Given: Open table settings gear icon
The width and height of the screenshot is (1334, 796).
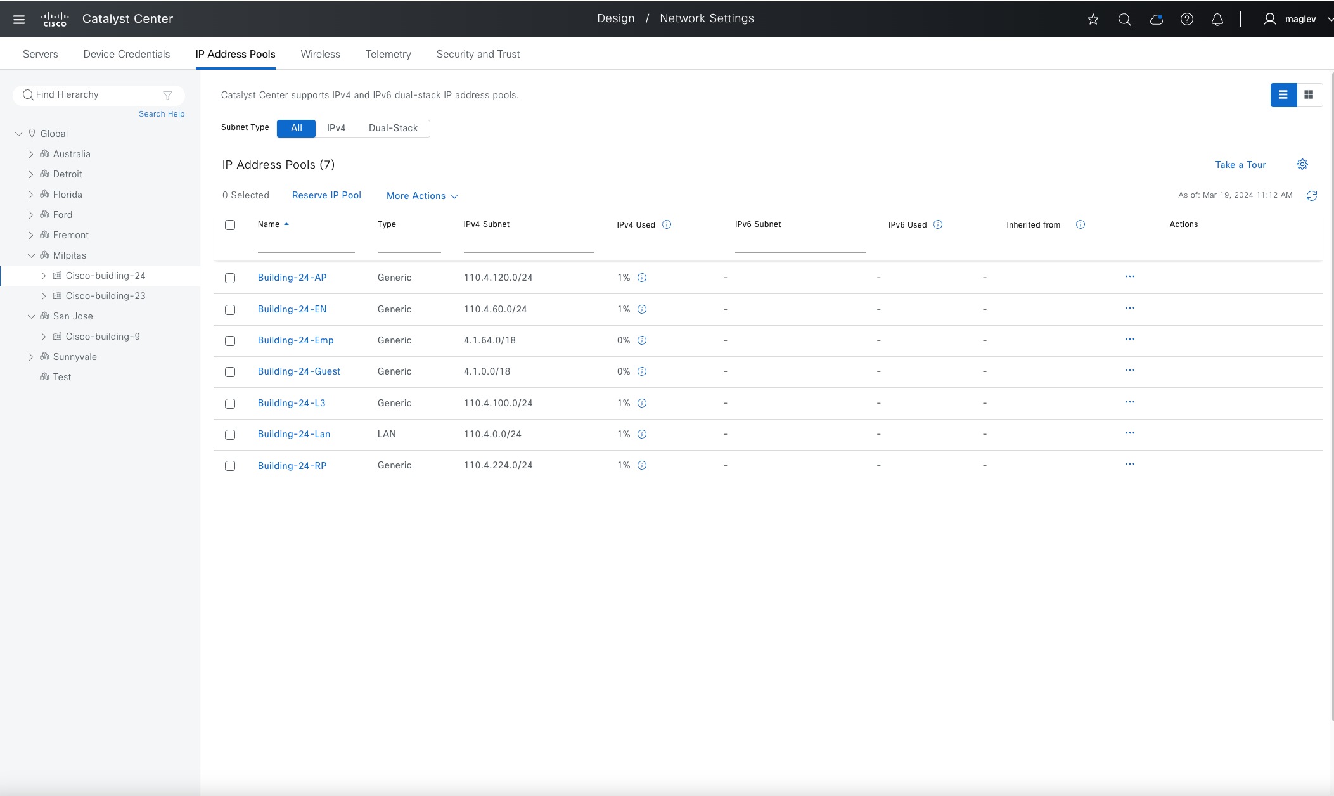Looking at the screenshot, I should (1302, 165).
